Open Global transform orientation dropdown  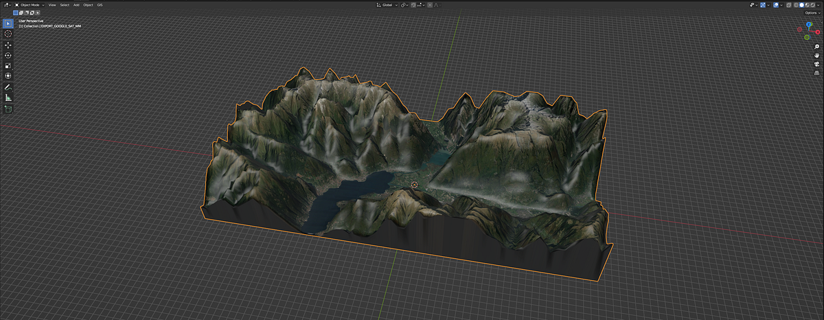pos(387,5)
